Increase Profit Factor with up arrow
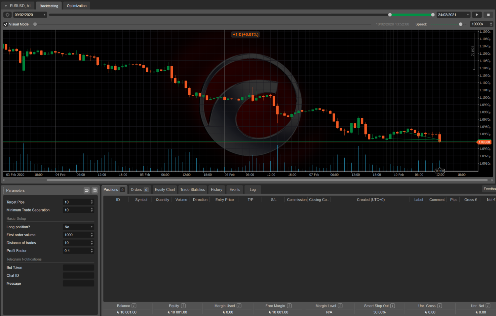Screen dimensions: 496x316 (92, 249)
